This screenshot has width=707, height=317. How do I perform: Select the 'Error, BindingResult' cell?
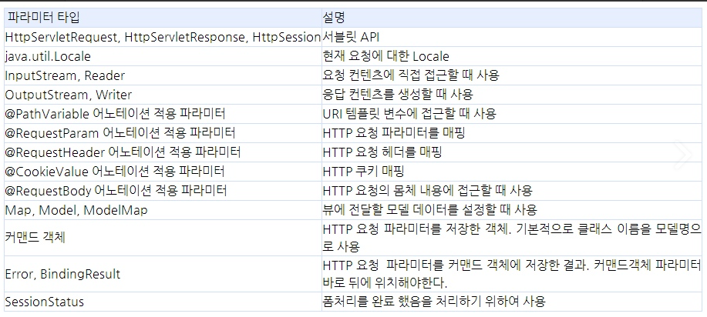coord(163,274)
